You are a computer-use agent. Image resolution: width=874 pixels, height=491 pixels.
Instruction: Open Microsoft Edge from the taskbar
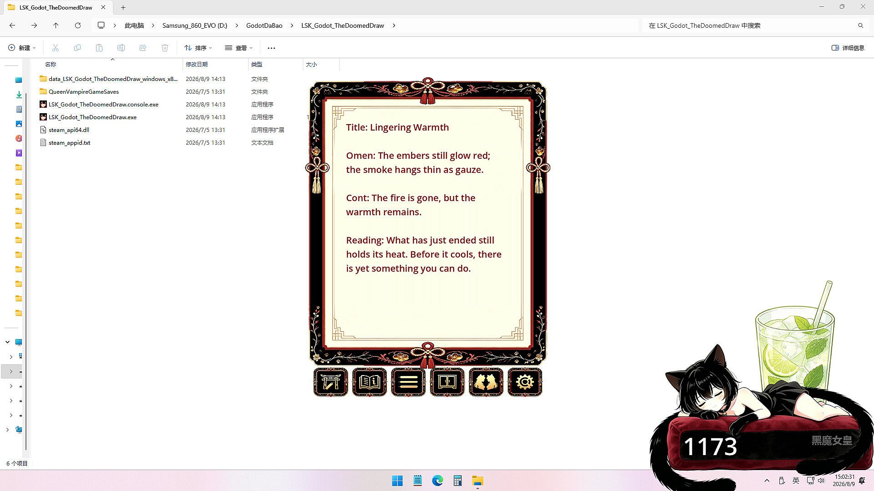click(x=437, y=481)
